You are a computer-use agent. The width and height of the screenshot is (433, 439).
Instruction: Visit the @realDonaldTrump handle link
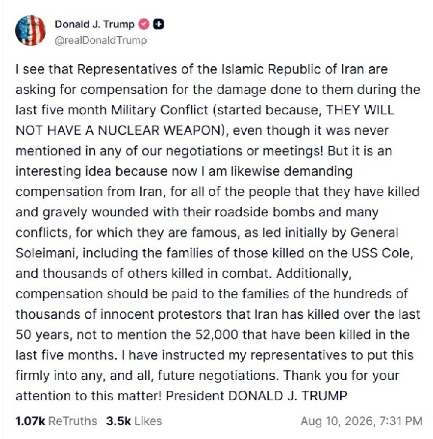point(100,40)
